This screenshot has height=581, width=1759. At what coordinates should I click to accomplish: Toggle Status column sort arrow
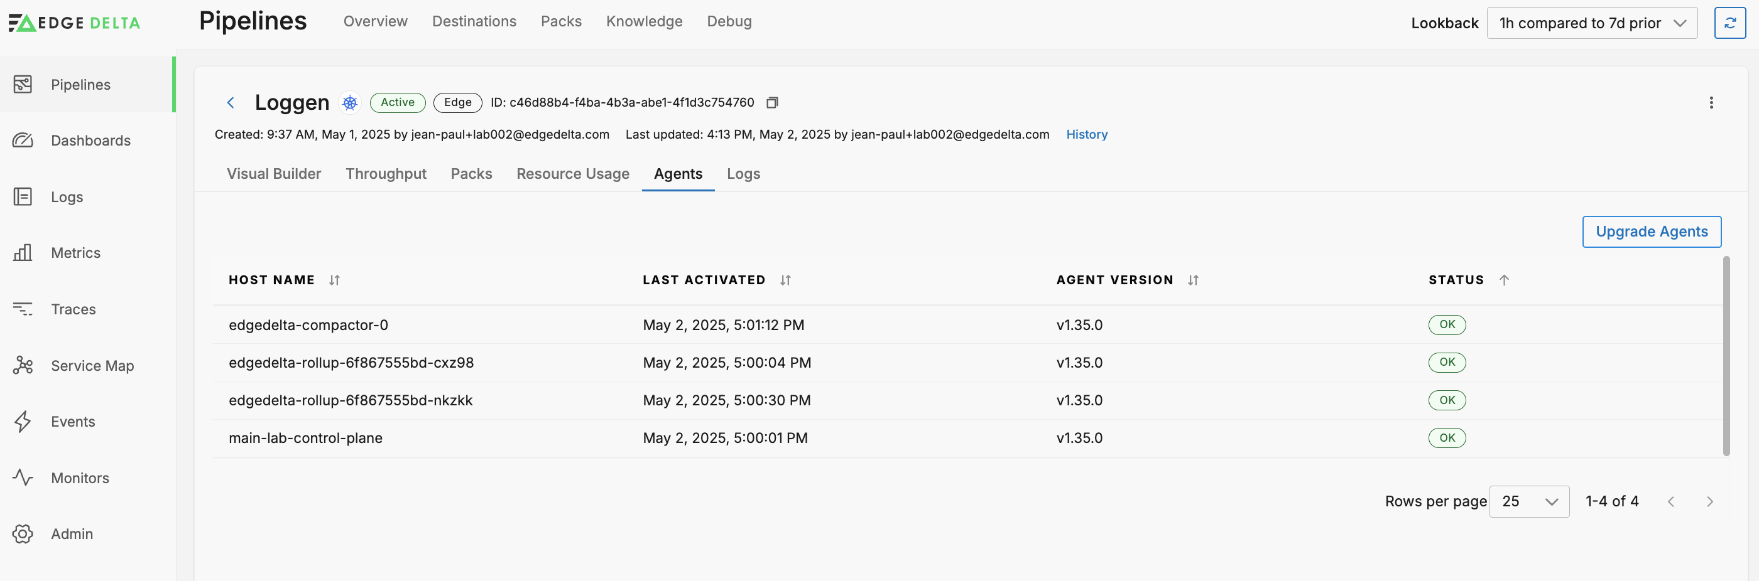(x=1503, y=280)
